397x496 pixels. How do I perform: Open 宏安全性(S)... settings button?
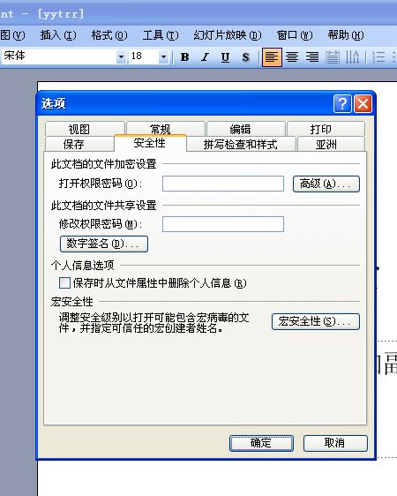[x=316, y=321]
